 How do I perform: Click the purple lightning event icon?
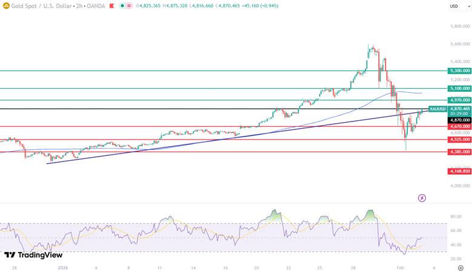pos(422,198)
